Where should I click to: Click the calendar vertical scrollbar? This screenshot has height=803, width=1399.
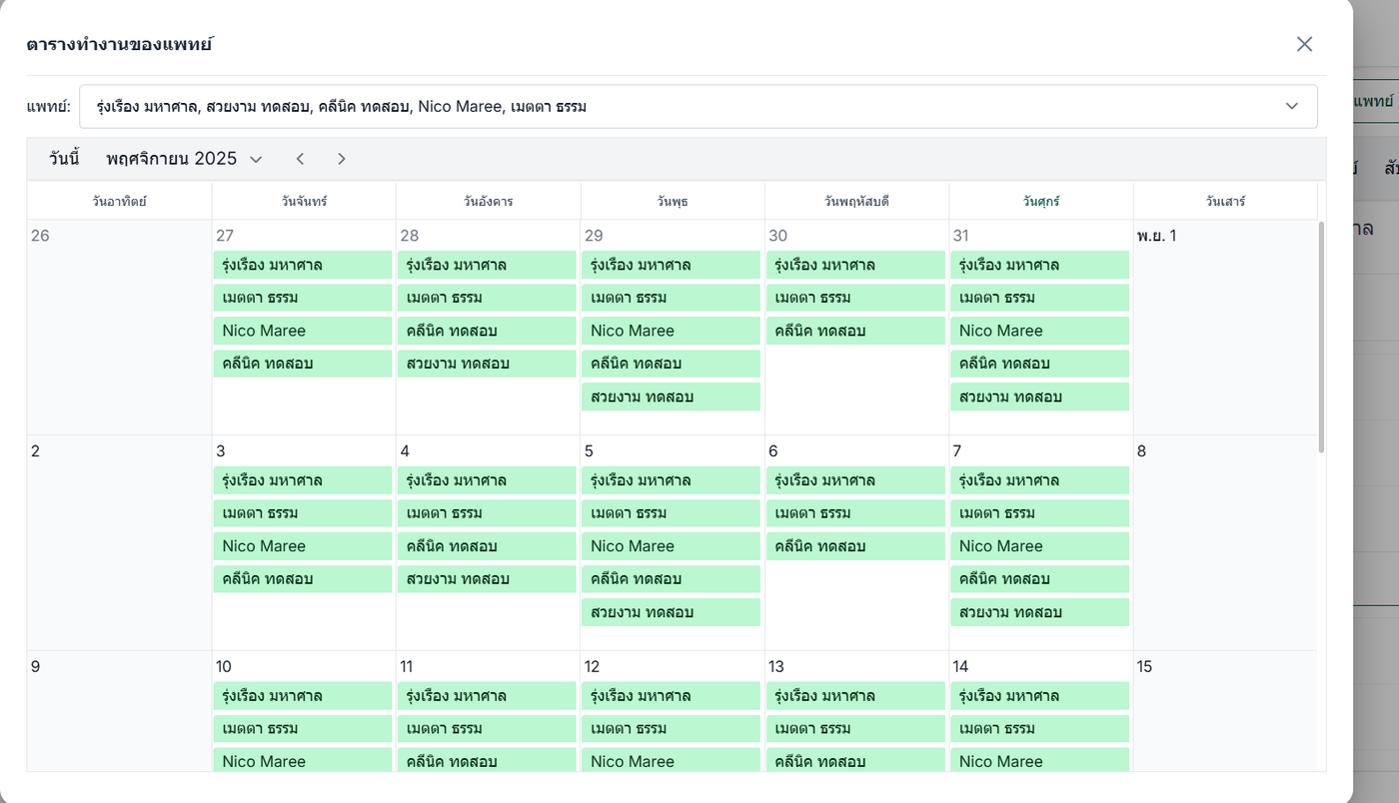click(x=1321, y=340)
